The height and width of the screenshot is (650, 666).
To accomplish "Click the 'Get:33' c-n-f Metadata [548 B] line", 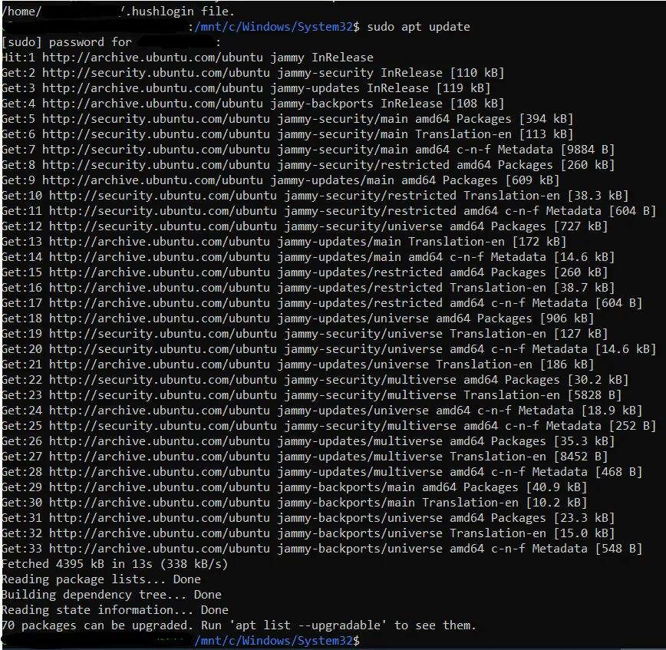I will tap(322, 549).
